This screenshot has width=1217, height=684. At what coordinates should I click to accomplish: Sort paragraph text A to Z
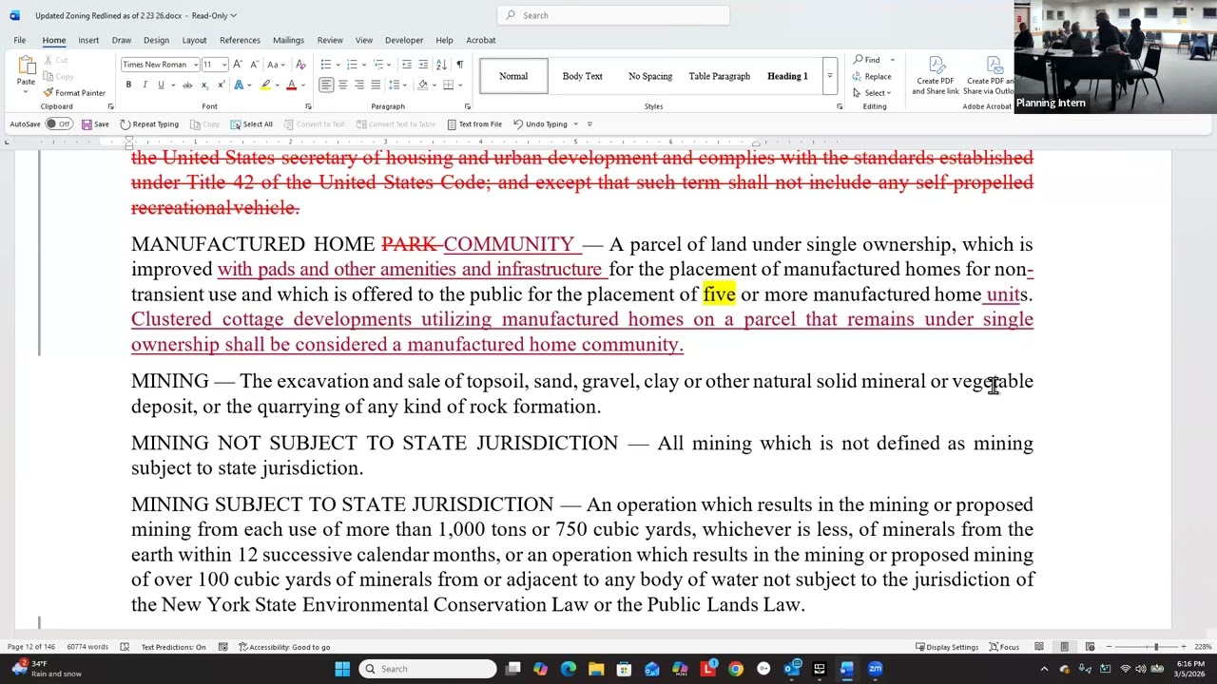pos(442,65)
